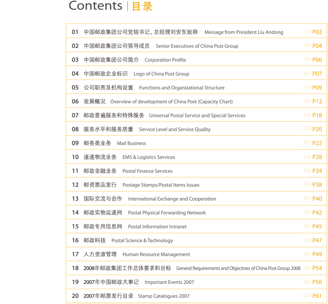The height and width of the screenshot is (304, 328).
Task: Open 'Human Resource Management' entry
Action: point(156,254)
